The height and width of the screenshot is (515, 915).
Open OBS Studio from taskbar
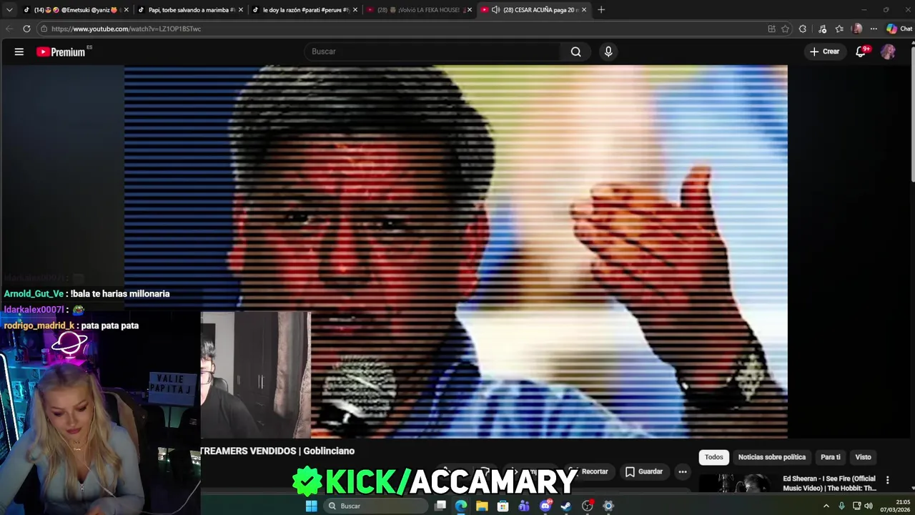(588, 506)
